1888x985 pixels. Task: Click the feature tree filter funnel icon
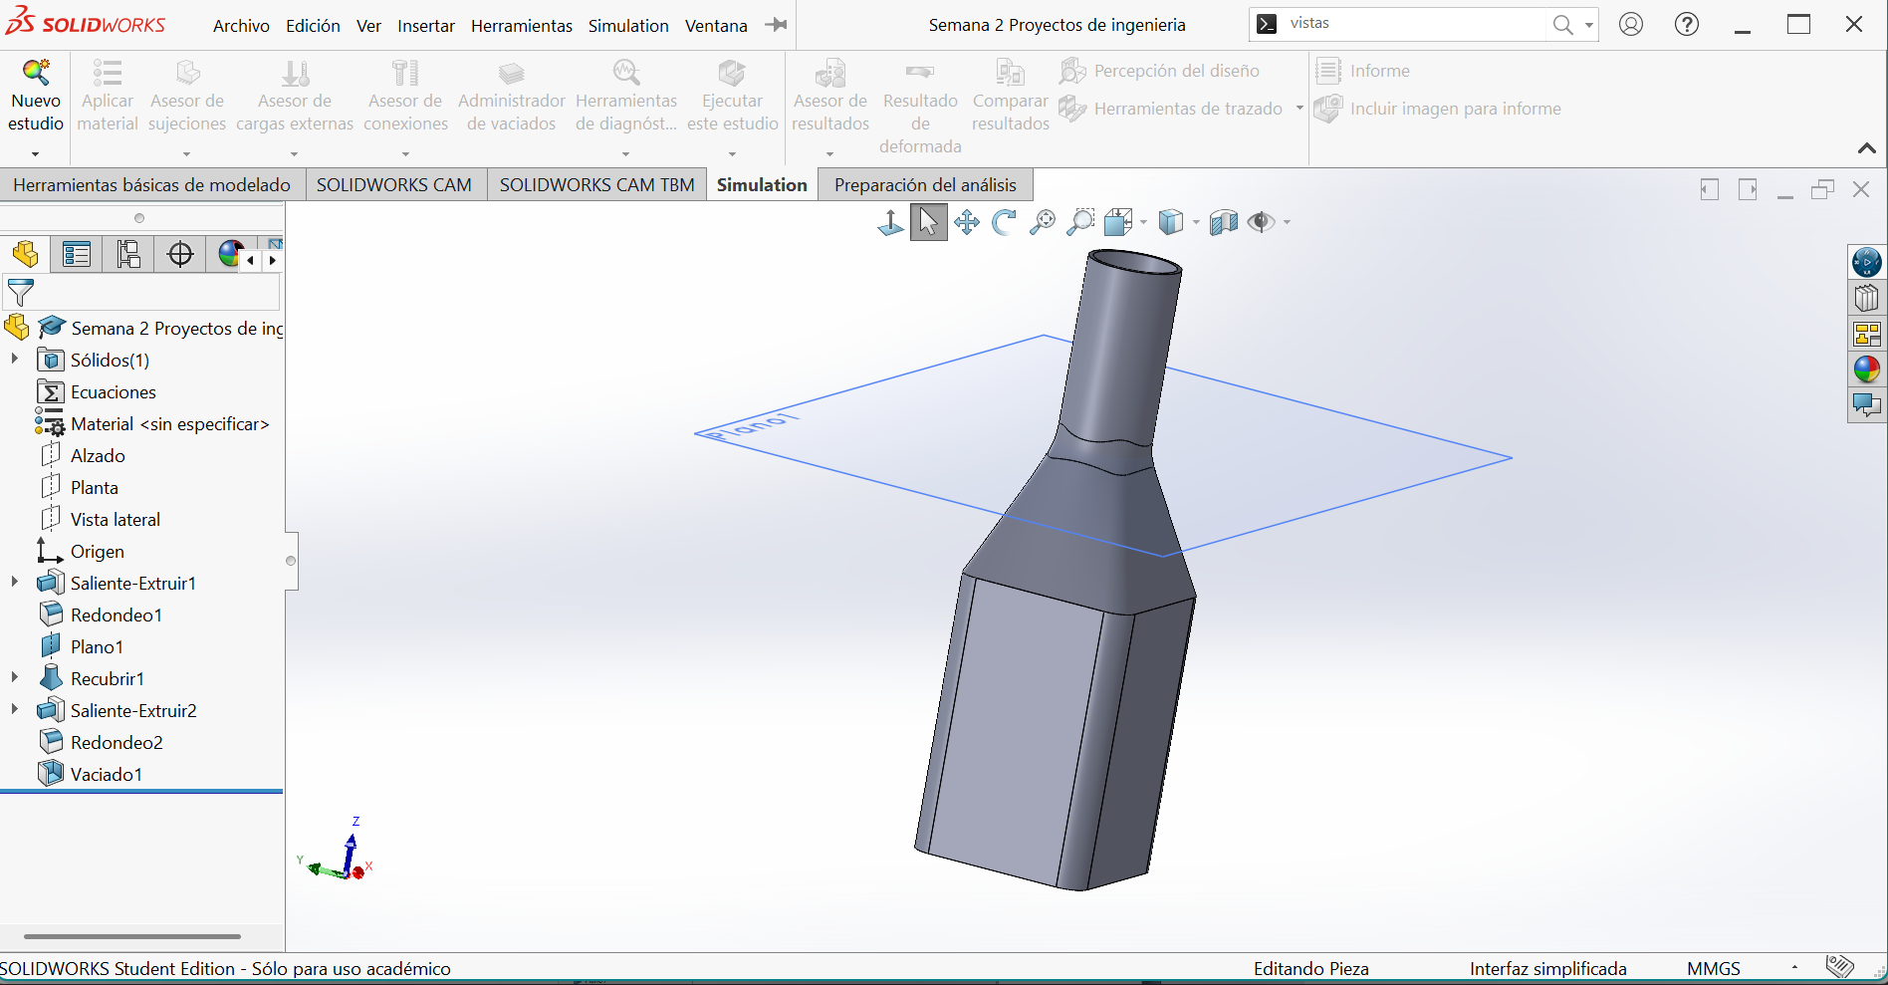pos(21,293)
